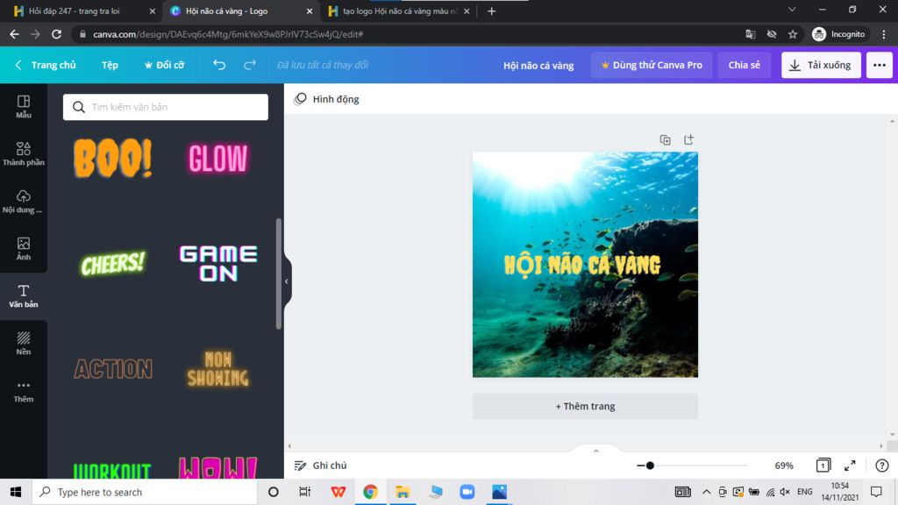The width and height of the screenshot is (898, 505).
Task: Enter fullscreen presentation mode
Action: 850,466
